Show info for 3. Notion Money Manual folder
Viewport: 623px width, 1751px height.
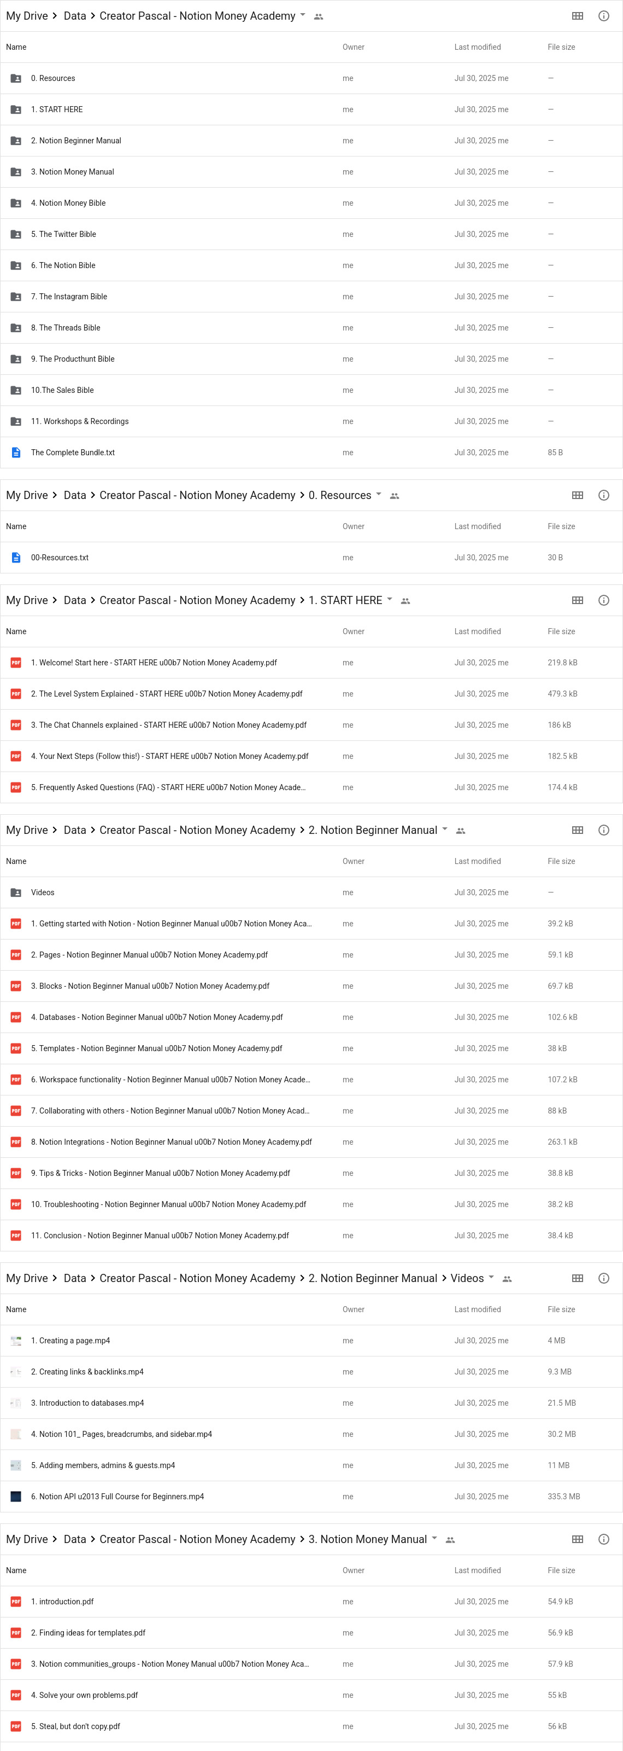pos(603,1540)
